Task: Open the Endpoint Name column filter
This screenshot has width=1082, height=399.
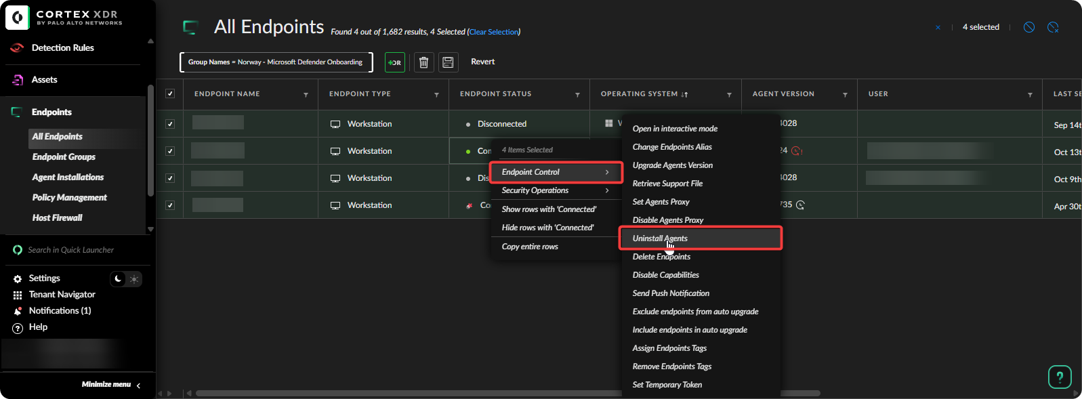Action: [306, 95]
